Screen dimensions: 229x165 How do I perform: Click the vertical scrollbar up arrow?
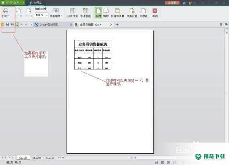tap(227, 33)
